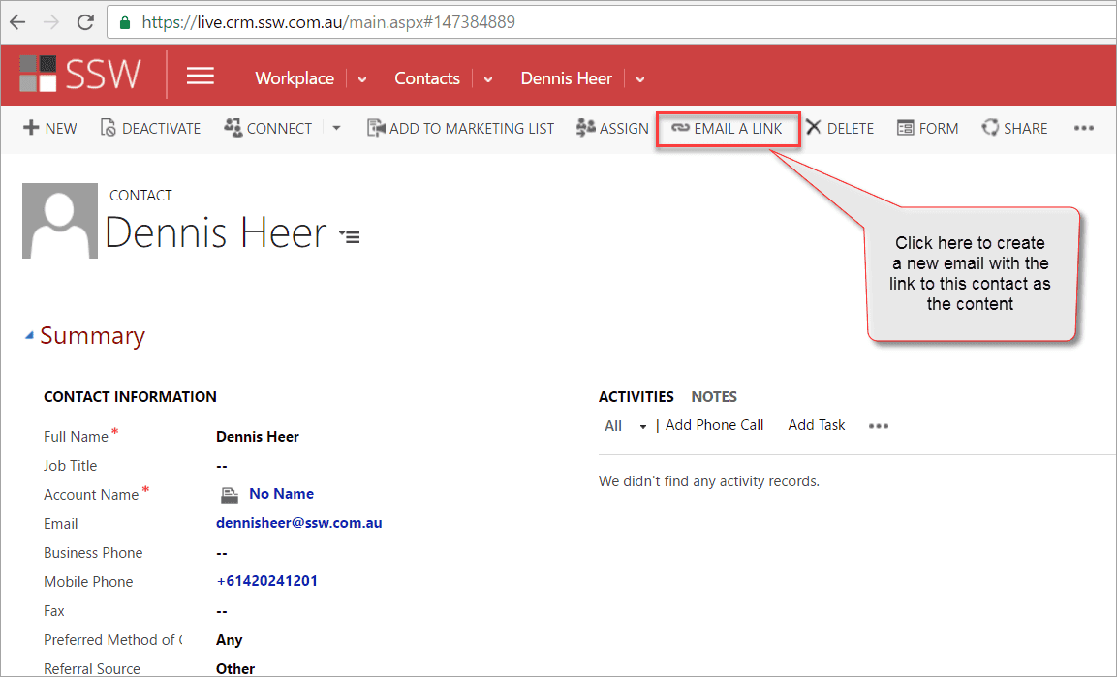Click the Email a Link button
This screenshot has height=677, width=1117.
[x=728, y=128]
